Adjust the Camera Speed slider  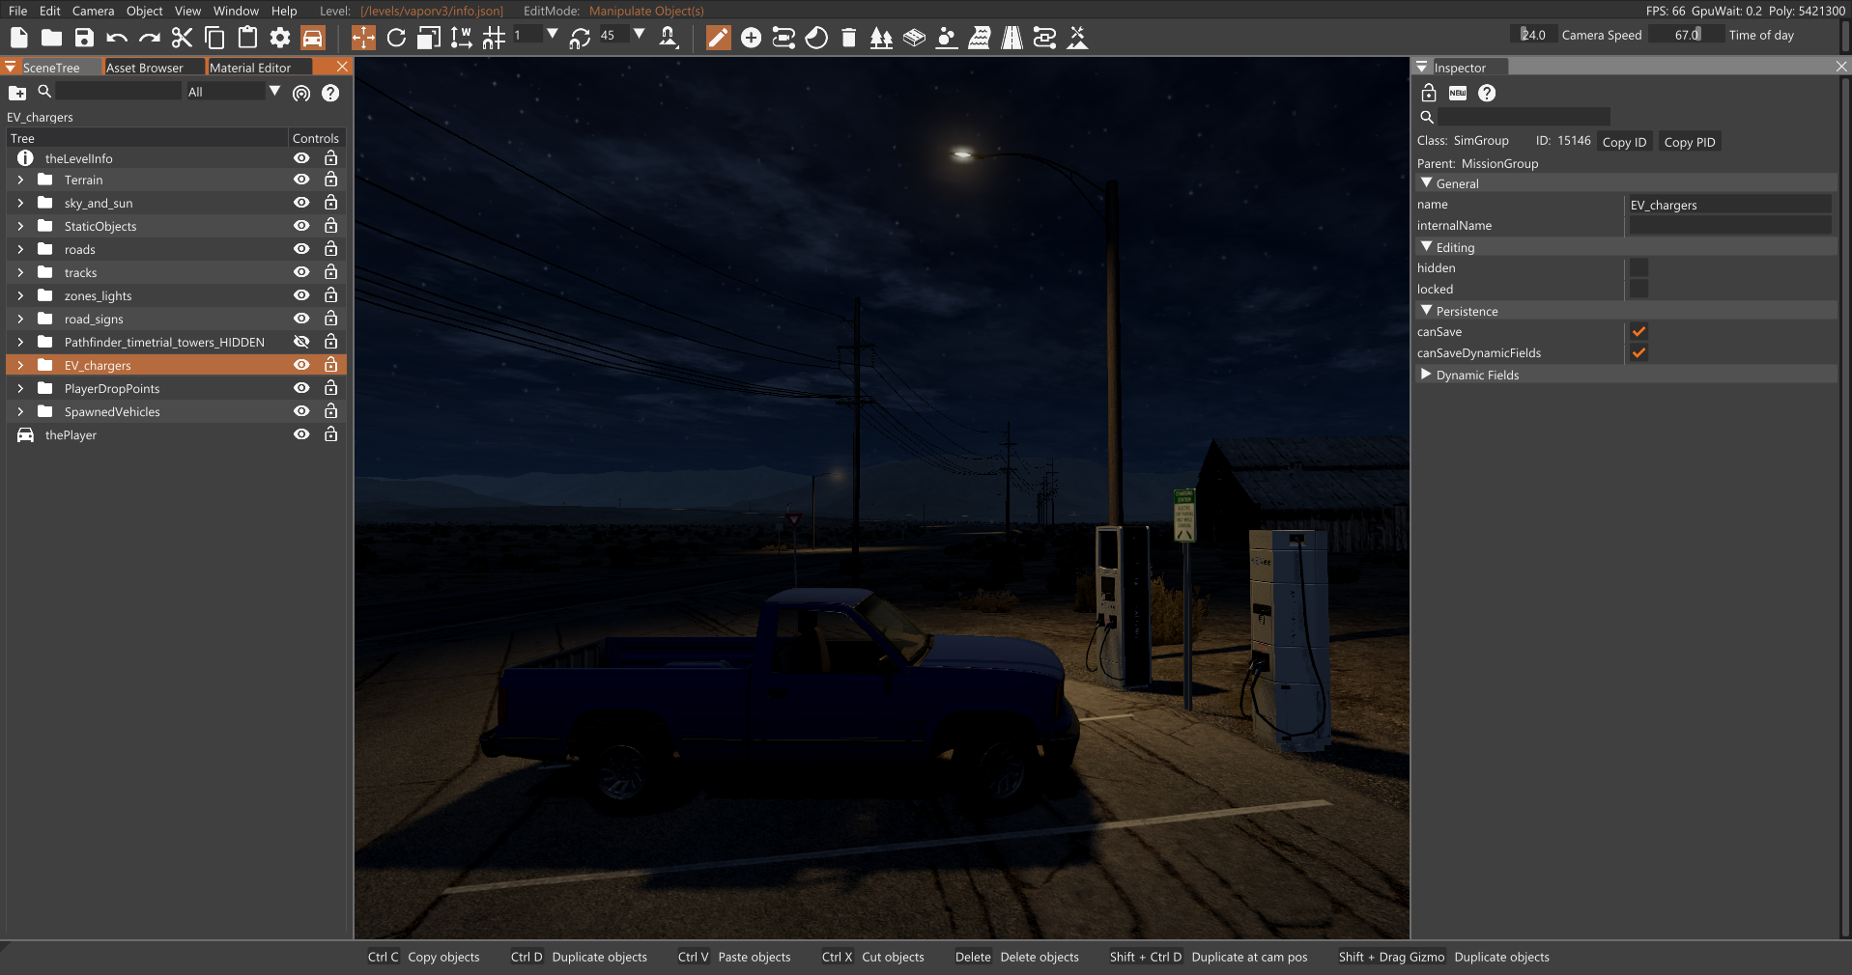tap(1533, 35)
